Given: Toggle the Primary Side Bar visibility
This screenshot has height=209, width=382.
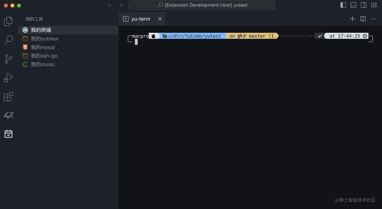Looking at the screenshot, I should (x=343, y=5).
